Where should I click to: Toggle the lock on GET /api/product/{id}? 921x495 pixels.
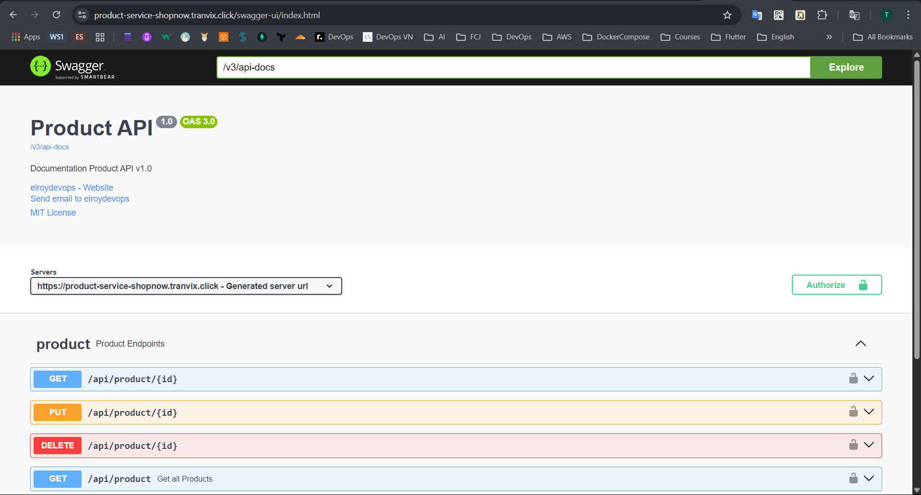[x=853, y=379]
